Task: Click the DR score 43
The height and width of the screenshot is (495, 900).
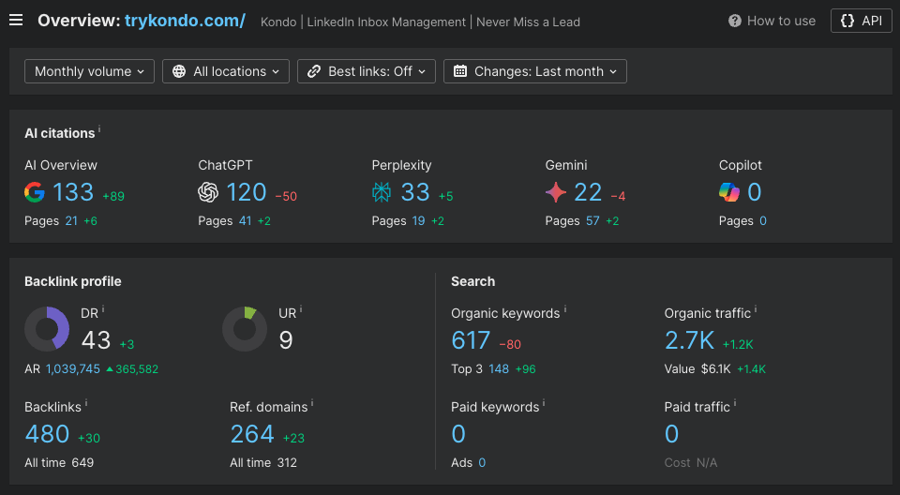Action: (96, 340)
